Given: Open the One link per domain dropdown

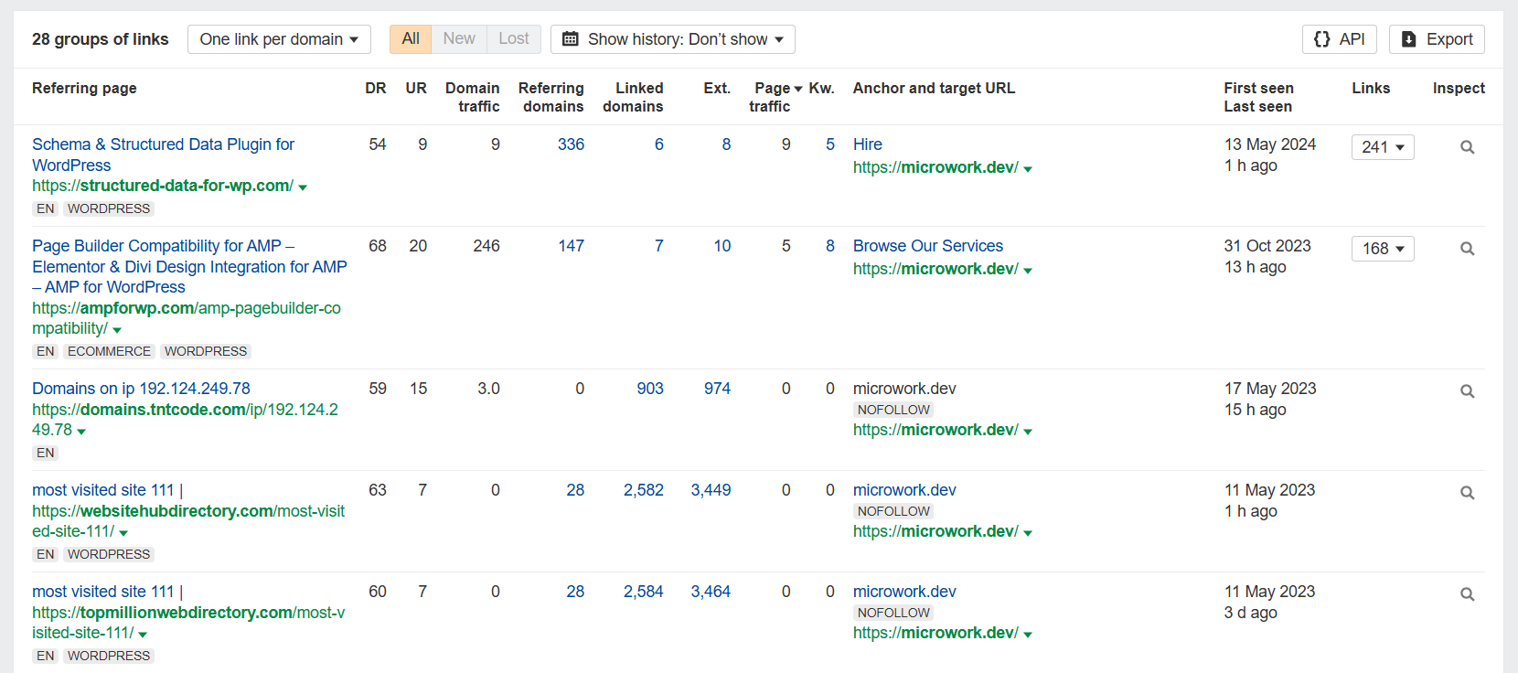Looking at the screenshot, I should (x=279, y=39).
